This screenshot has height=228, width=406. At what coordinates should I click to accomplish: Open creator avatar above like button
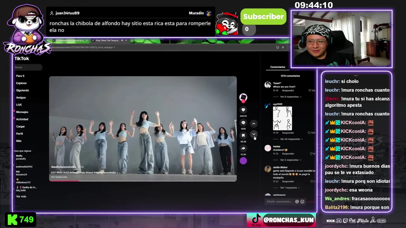point(243,97)
